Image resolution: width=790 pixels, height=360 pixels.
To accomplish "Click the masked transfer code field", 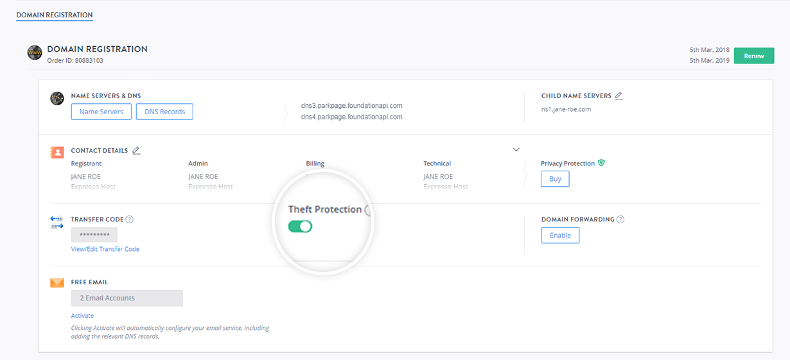I will [94, 235].
